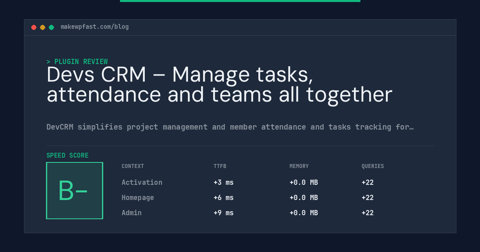Select the '> PLUGIN REVIEW' label
The image size is (480, 252).
77,62
